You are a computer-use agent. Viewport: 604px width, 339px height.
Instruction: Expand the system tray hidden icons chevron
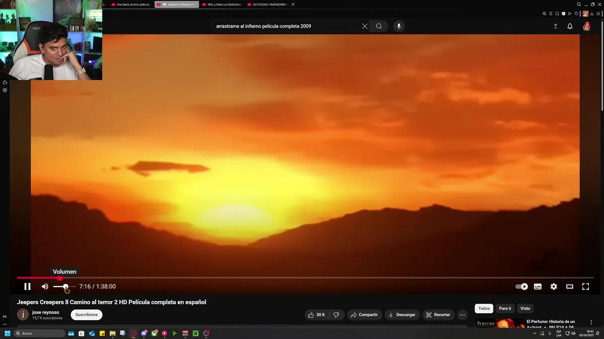click(535, 333)
